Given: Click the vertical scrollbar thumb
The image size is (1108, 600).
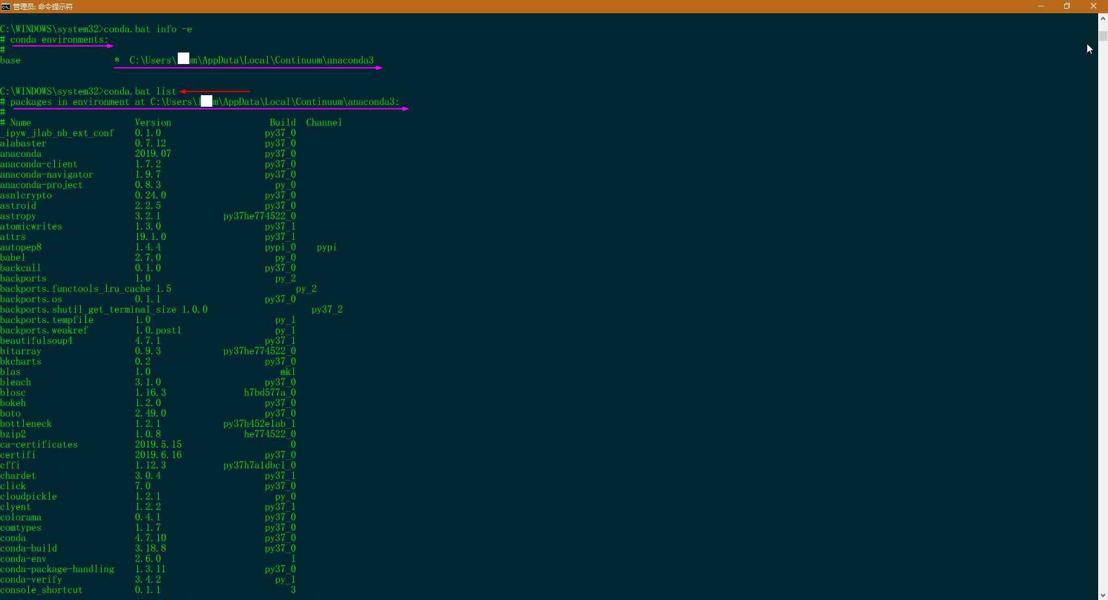Looking at the screenshot, I should point(1103,36).
